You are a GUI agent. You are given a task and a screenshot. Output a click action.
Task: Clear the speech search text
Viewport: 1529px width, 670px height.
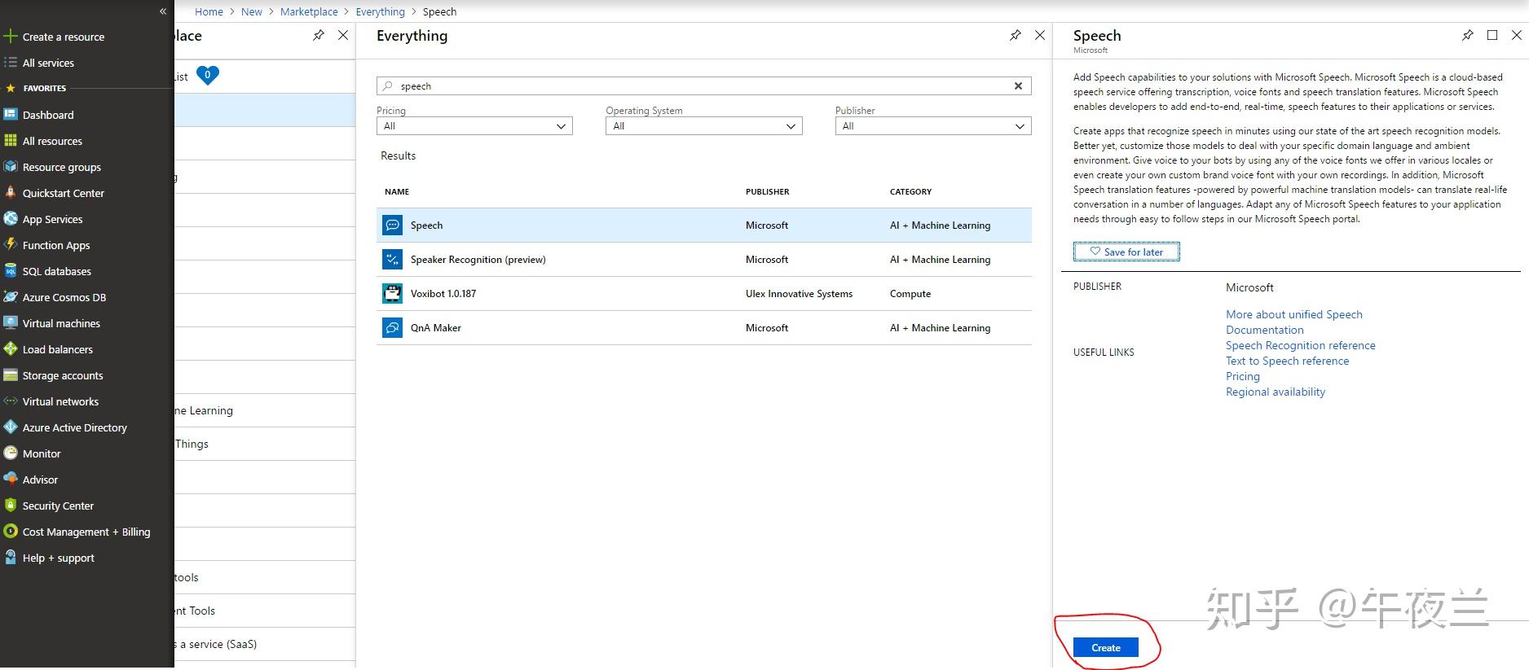click(1018, 86)
